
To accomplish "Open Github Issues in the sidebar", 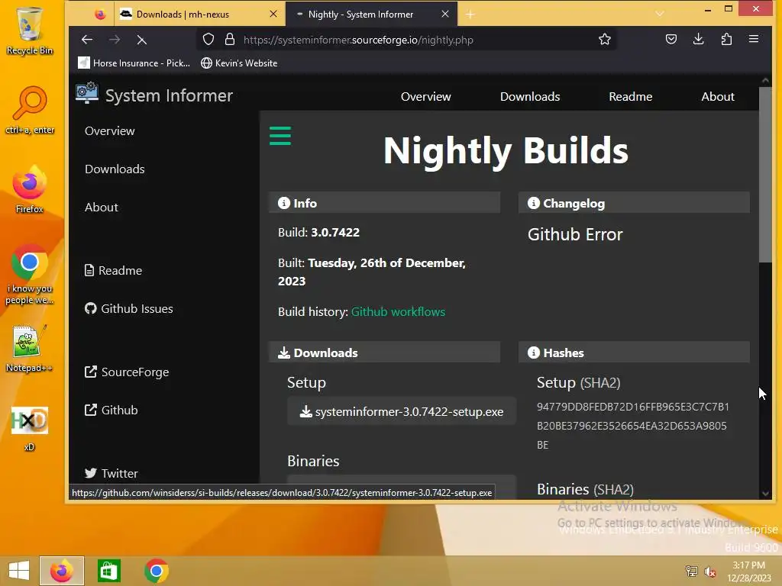I will click(x=128, y=309).
